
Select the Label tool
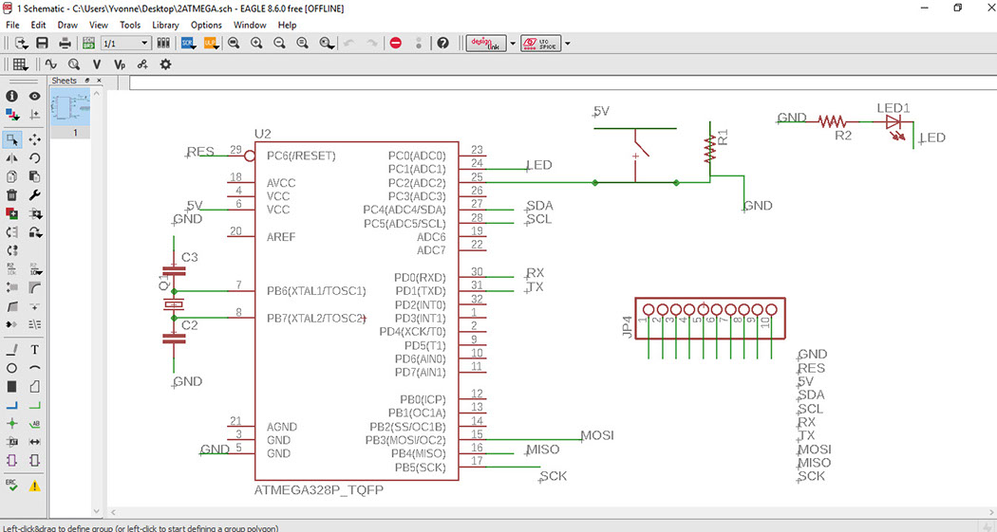(x=34, y=424)
